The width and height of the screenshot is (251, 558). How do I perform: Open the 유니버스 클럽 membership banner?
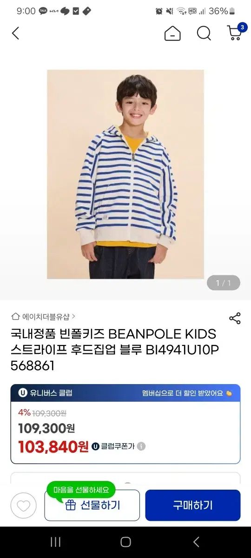[125, 393]
